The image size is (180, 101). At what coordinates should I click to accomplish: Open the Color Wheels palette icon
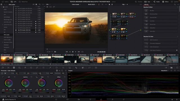pyautogui.click(x=14, y=68)
